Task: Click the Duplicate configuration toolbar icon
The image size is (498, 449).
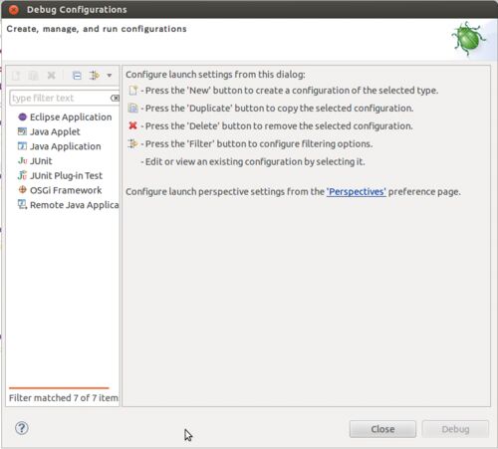Action: coord(33,76)
